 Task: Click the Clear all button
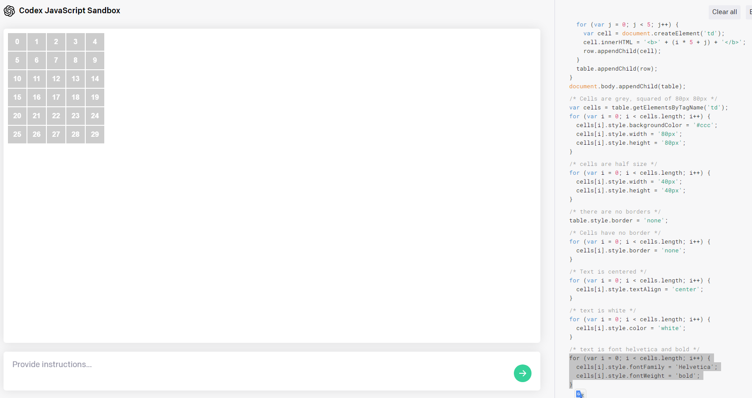pos(724,12)
